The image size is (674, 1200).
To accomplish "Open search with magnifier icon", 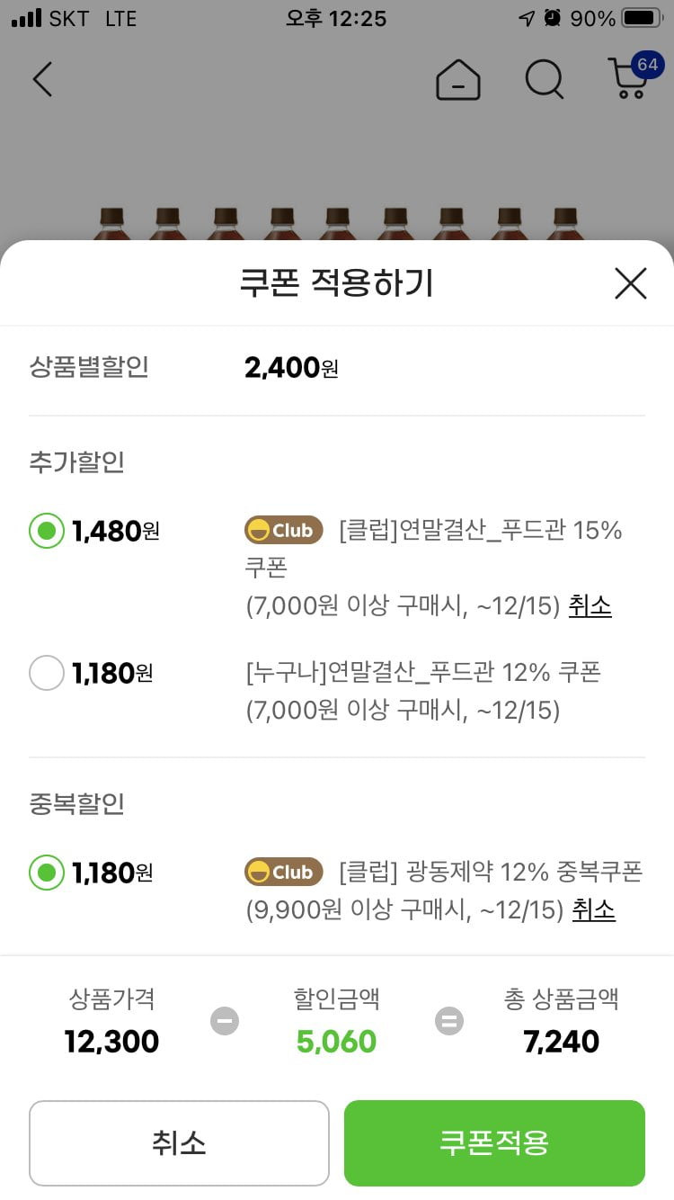I will pos(545,79).
